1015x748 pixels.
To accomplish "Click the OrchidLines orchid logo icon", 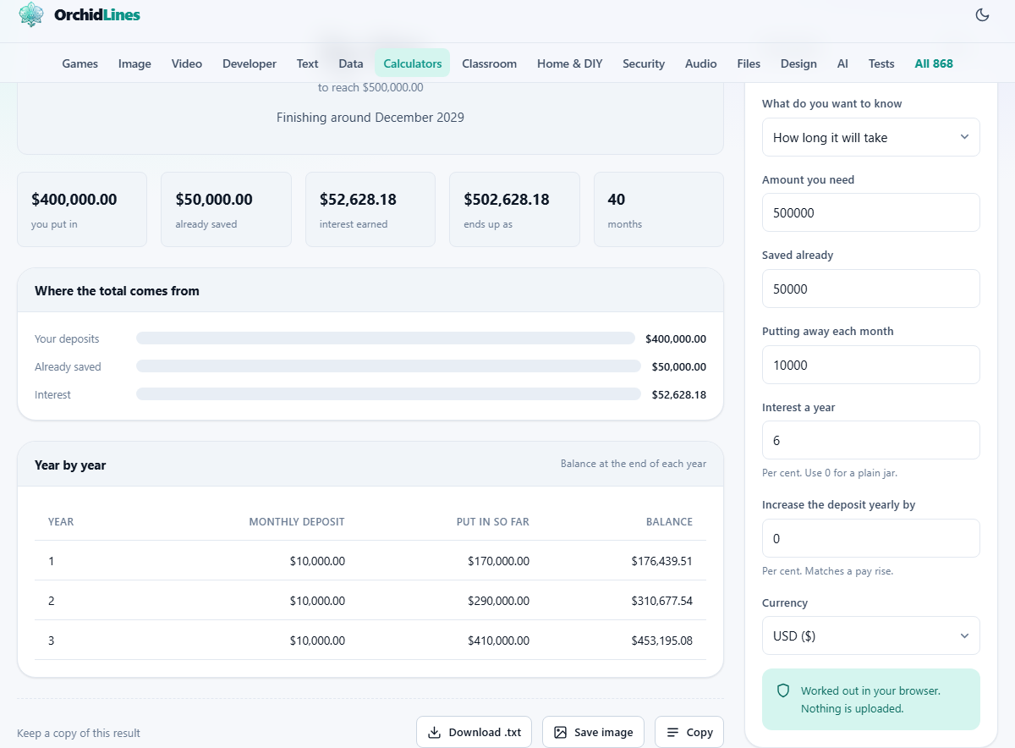I will [31, 14].
